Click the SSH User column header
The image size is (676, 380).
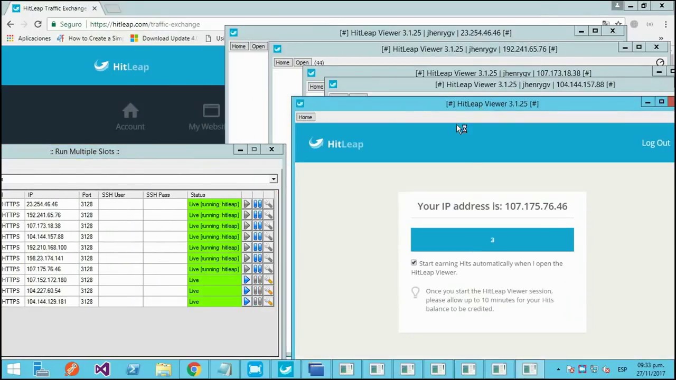click(121, 195)
